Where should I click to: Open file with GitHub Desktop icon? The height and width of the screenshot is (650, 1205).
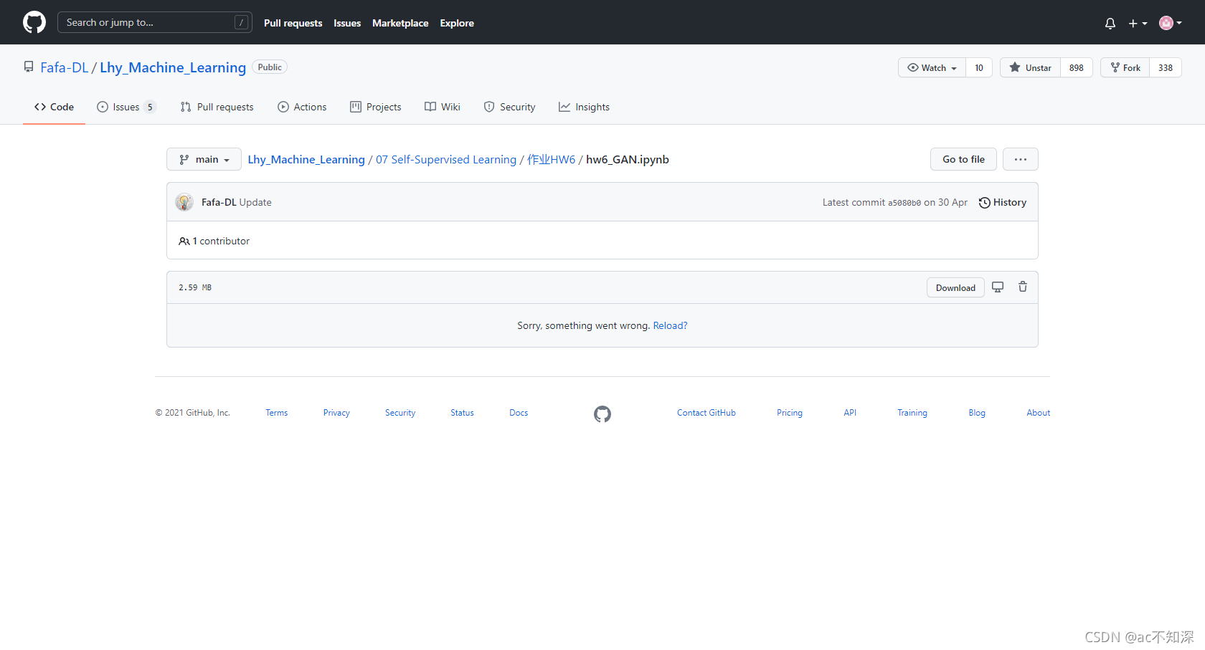click(x=998, y=287)
